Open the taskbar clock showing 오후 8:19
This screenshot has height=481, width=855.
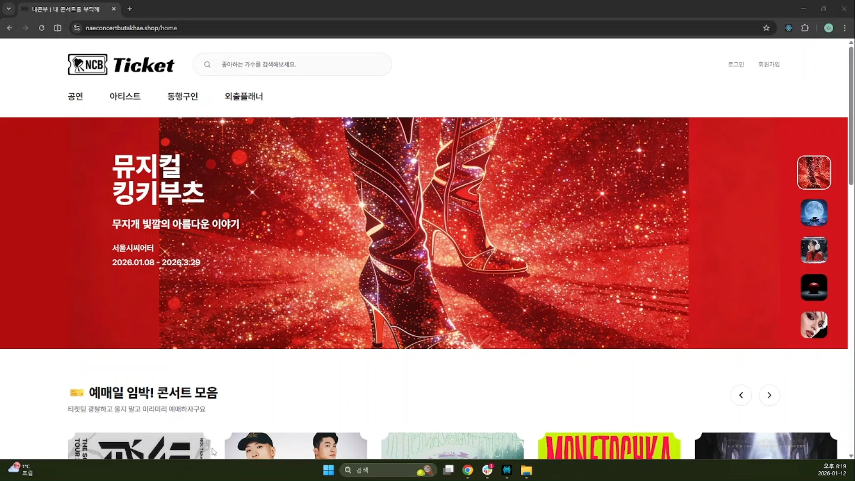pos(832,470)
